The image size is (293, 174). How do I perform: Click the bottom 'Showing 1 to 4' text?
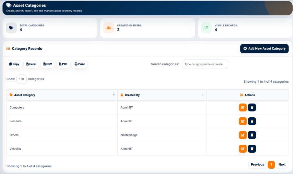[29, 166]
